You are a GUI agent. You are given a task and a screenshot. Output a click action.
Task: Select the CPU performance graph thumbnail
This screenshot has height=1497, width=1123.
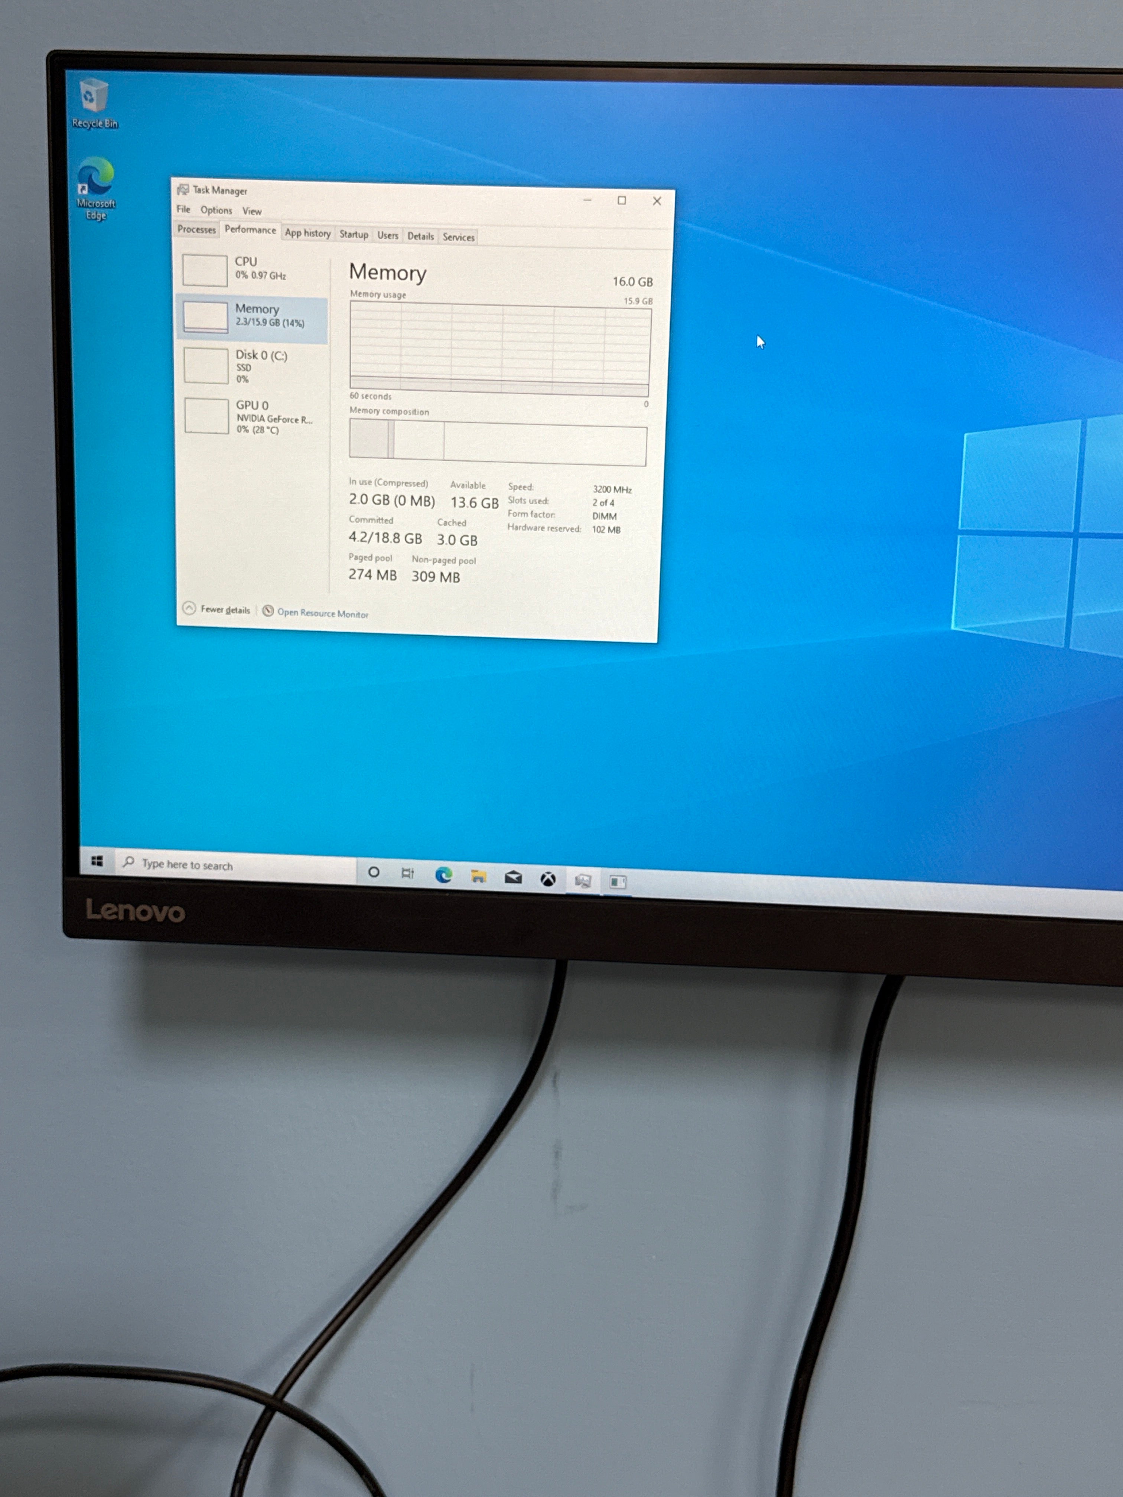pyautogui.click(x=204, y=270)
